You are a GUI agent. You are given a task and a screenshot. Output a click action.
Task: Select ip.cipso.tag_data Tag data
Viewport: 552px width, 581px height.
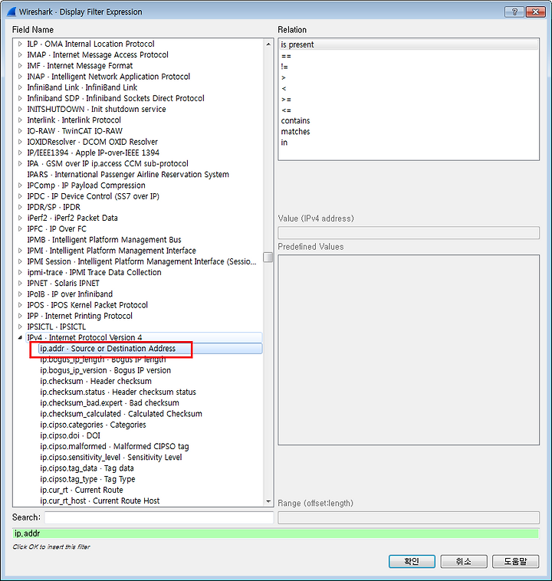coord(87,468)
